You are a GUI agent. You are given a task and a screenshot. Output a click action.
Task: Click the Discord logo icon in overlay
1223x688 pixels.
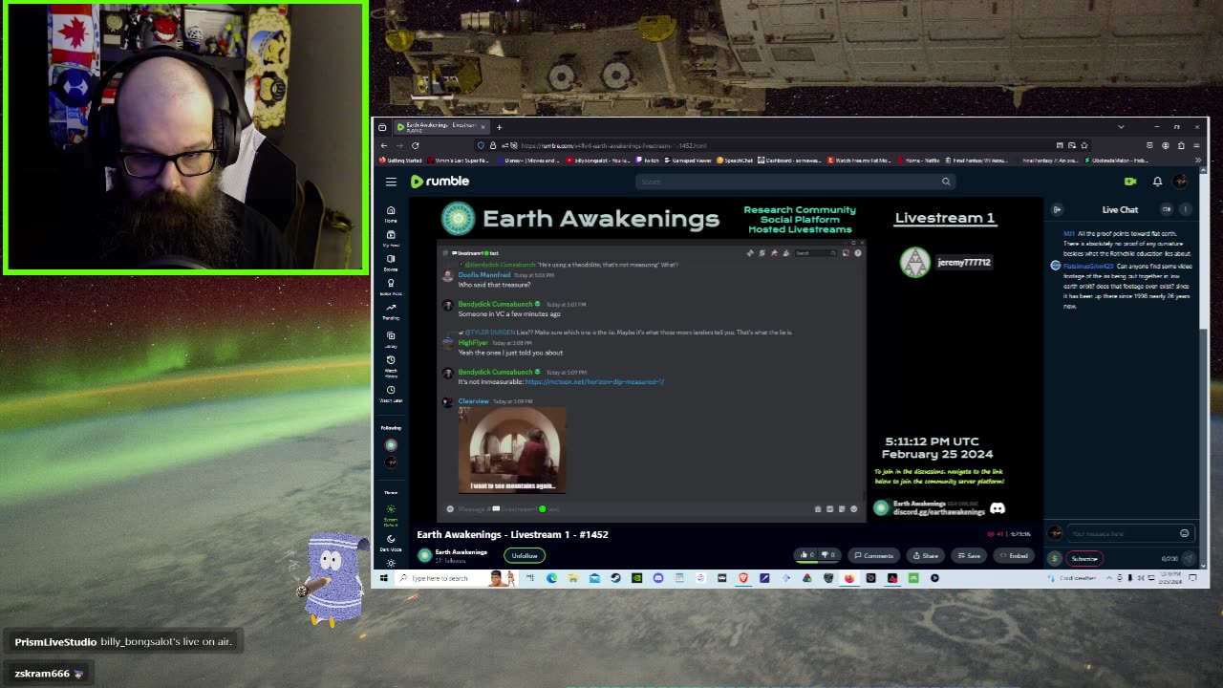tap(998, 508)
